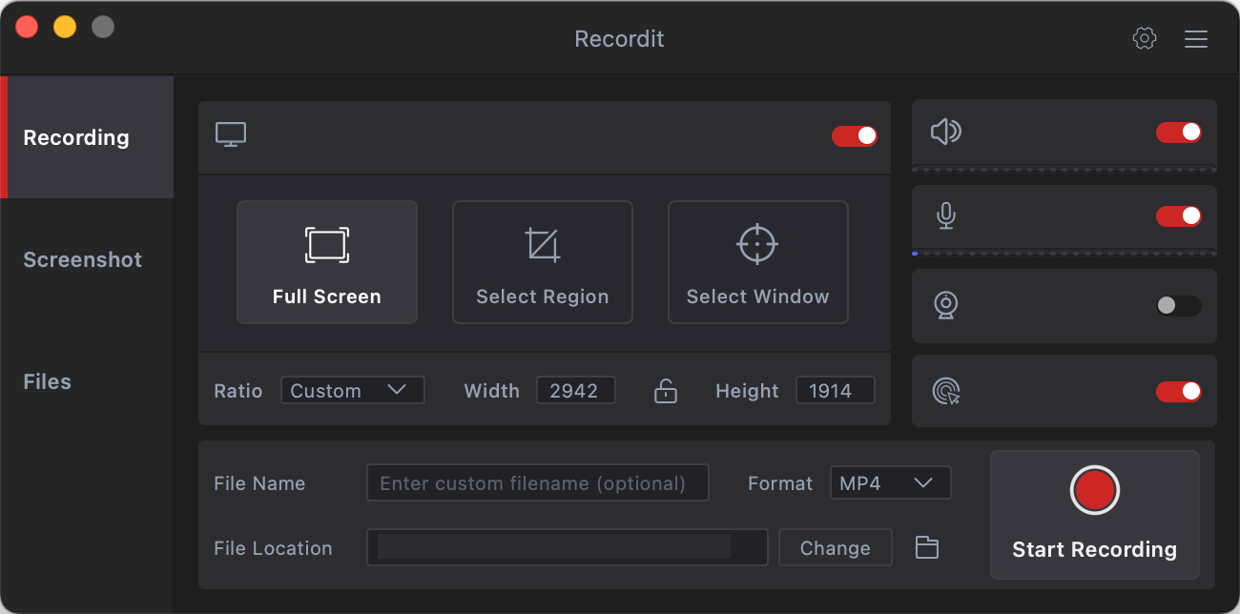Pick the Select Window crosshair icon
This screenshot has width=1240, height=614.
(x=757, y=245)
